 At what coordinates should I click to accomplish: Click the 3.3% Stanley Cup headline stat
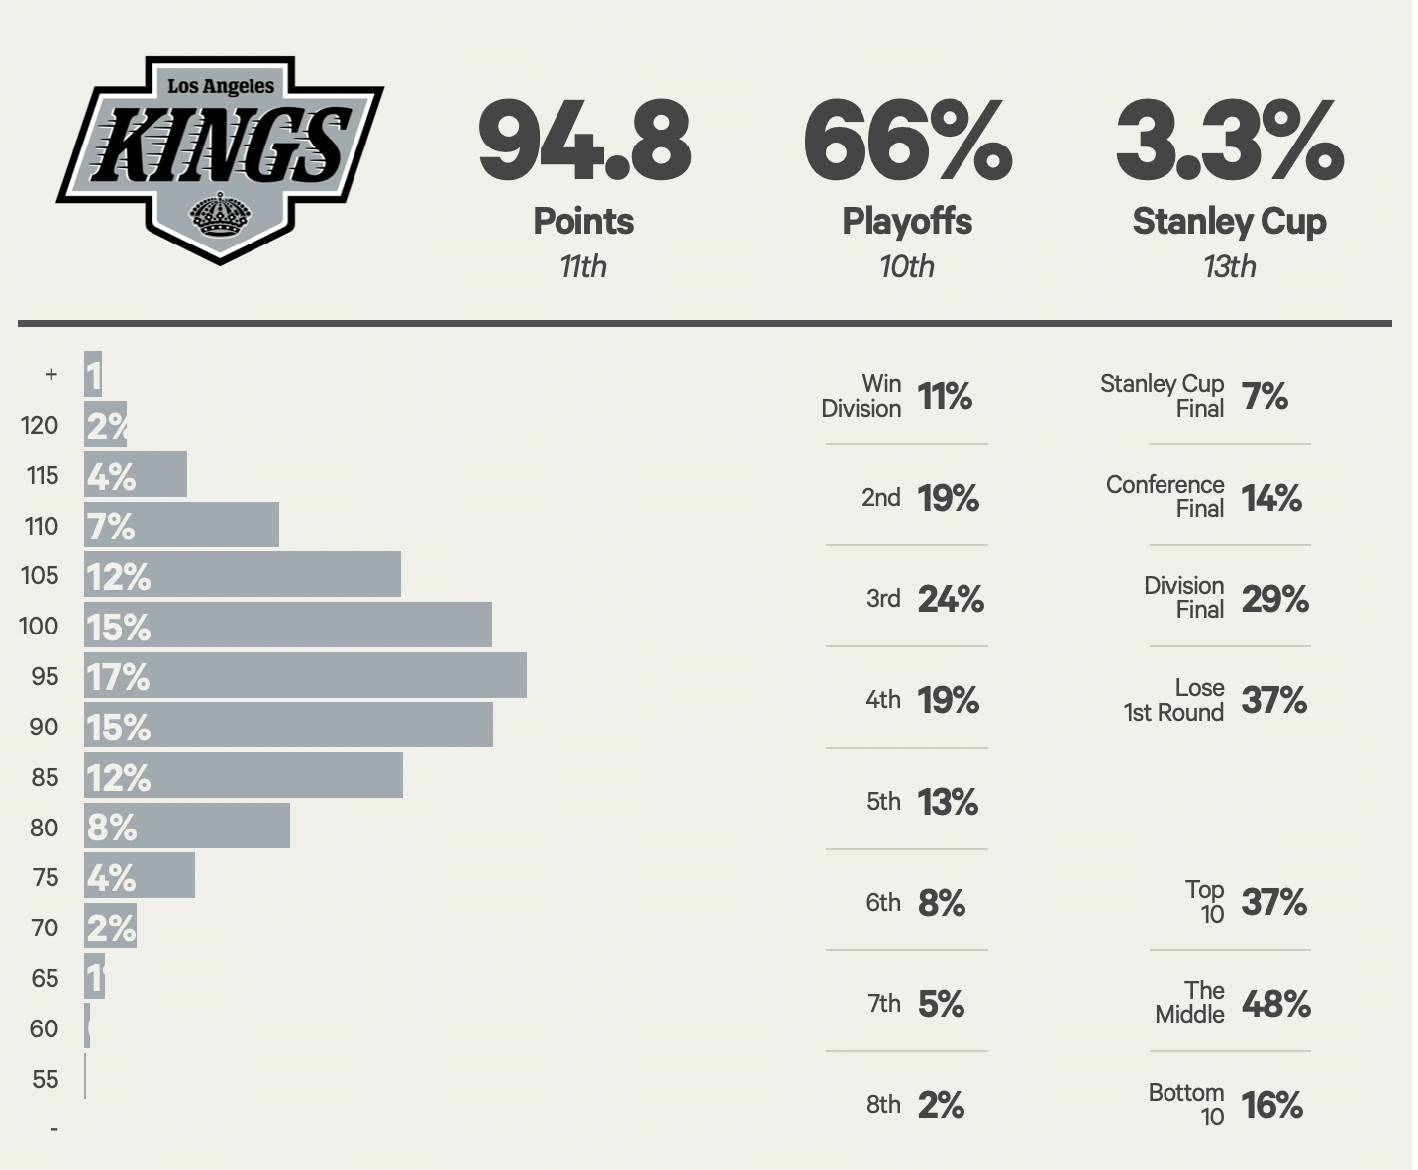[x=1229, y=143]
